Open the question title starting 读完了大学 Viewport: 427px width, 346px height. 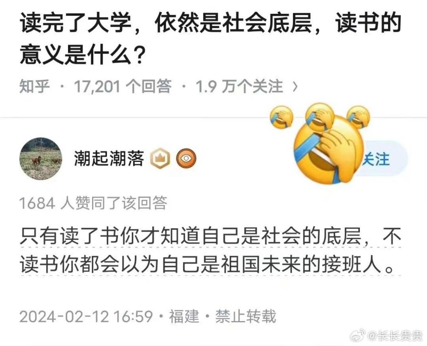click(210, 38)
